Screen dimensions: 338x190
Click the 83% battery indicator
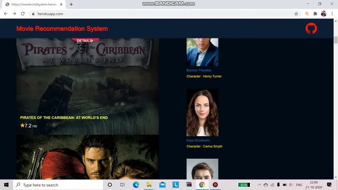coord(244,185)
